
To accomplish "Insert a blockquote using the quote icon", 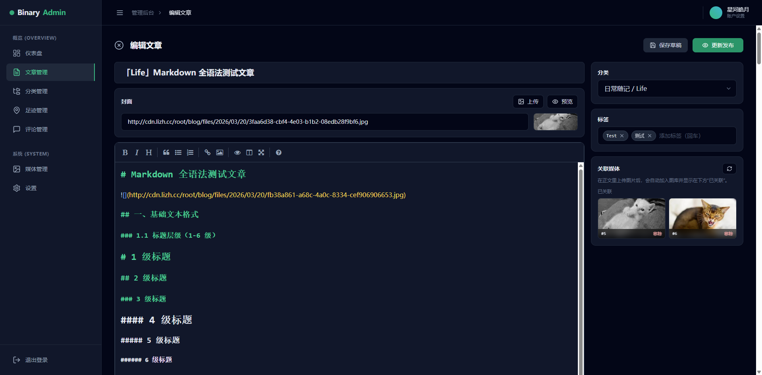I will (x=166, y=152).
